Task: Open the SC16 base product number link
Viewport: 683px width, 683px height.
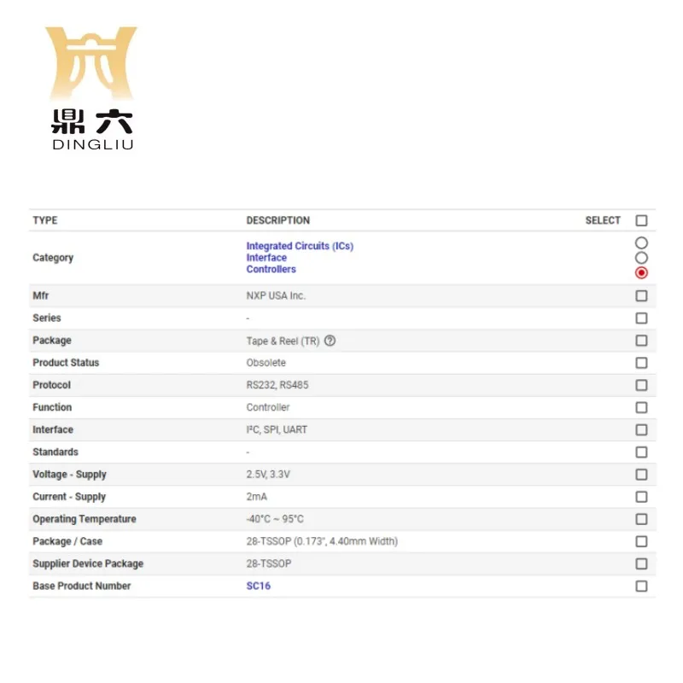Action: (x=258, y=586)
